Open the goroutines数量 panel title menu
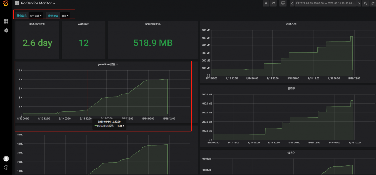The width and height of the screenshot is (376, 175). [x=108, y=64]
